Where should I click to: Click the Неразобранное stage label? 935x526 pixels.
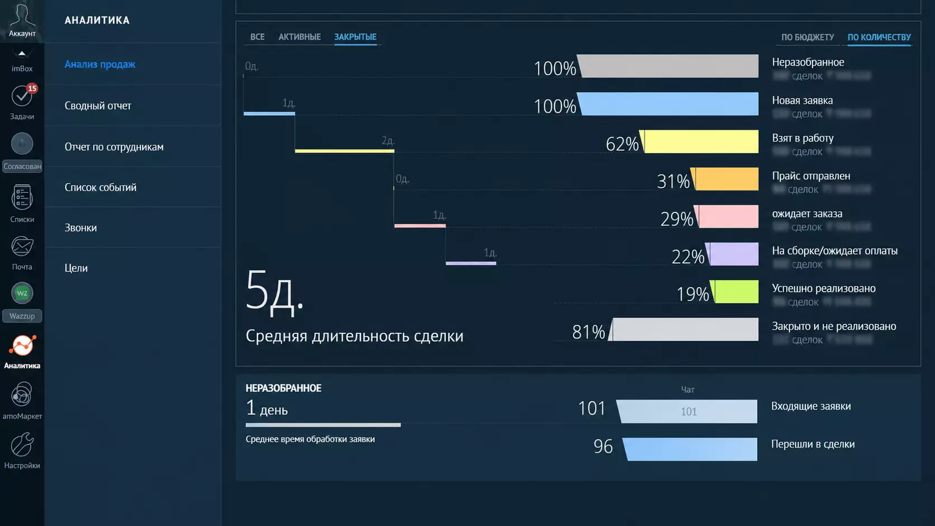coord(808,63)
